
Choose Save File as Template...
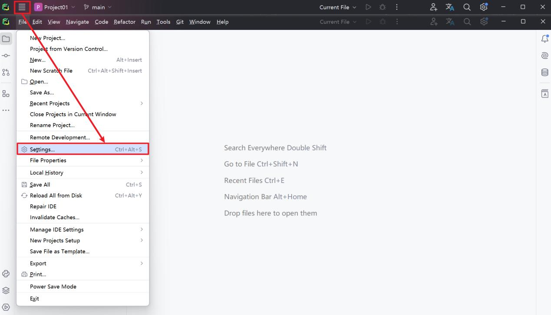click(x=82, y=251)
